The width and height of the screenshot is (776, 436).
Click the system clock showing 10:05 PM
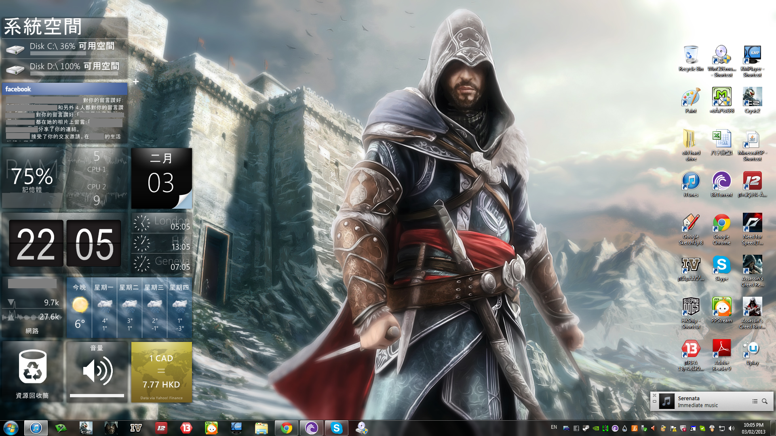(x=753, y=428)
